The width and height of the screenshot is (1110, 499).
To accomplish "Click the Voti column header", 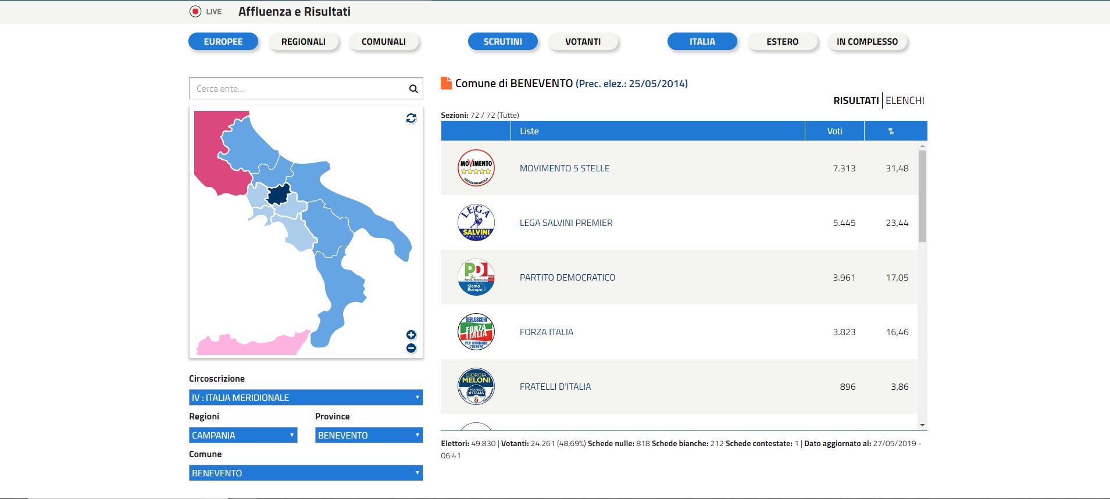I will pyautogui.click(x=834, y=131).
